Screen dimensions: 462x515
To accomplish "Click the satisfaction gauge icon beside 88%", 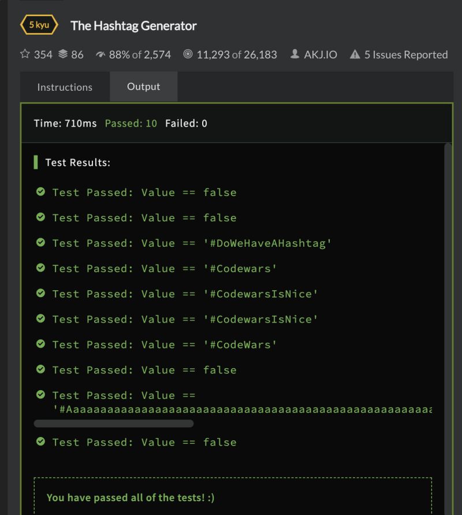I will tap(100, 54).
